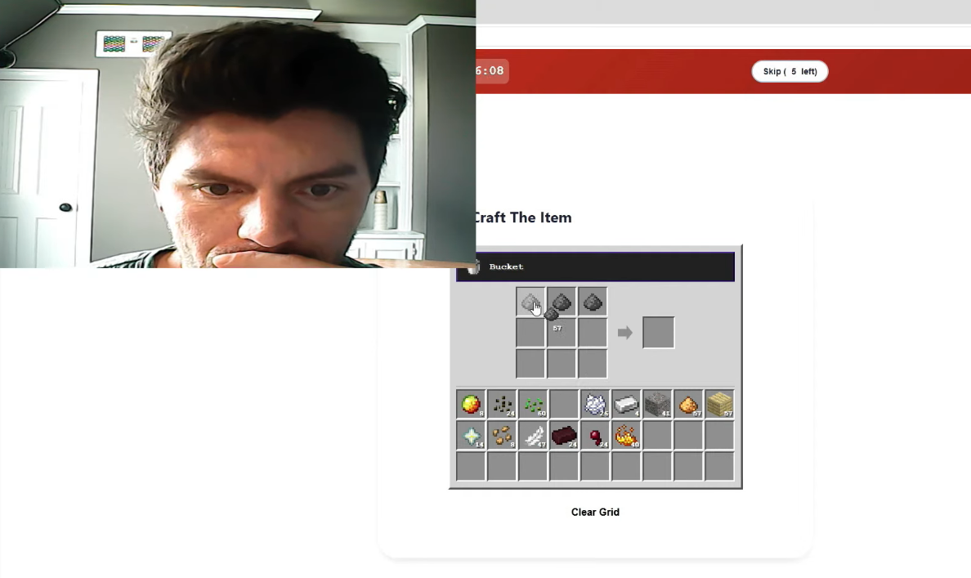Screen dimensions: 971x578
Task: Click the gunpowder in top-right crafting slot
Action: 593,302
